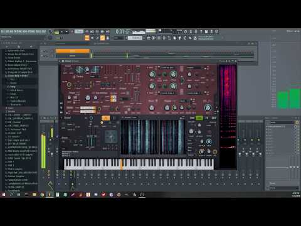Open File Explorer from the taskbar
Image resolution: width=301 pixels, height=226 pixels.
[34, 195]
